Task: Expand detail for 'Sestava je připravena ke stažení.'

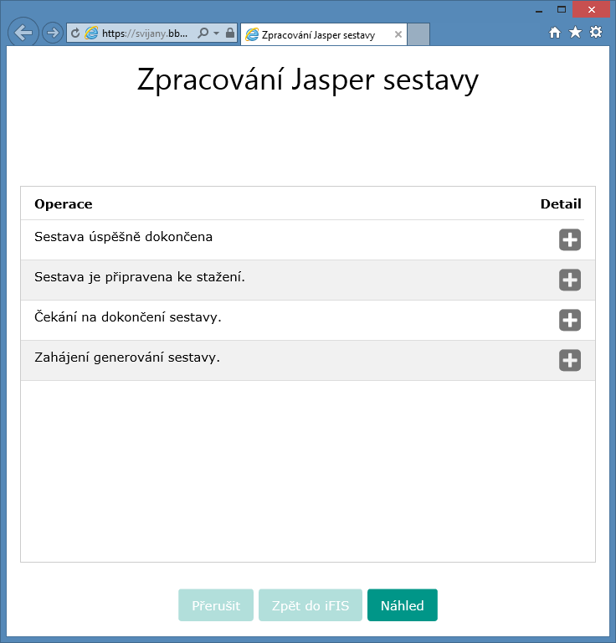Action: click(570, 280)
